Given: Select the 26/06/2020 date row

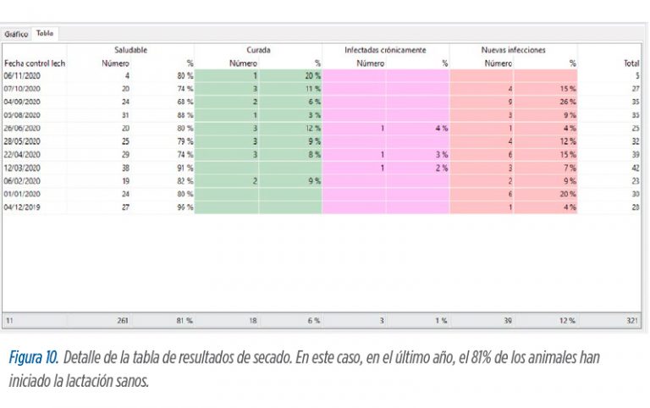Looking at the screenshot, I should tap(322, 129).
